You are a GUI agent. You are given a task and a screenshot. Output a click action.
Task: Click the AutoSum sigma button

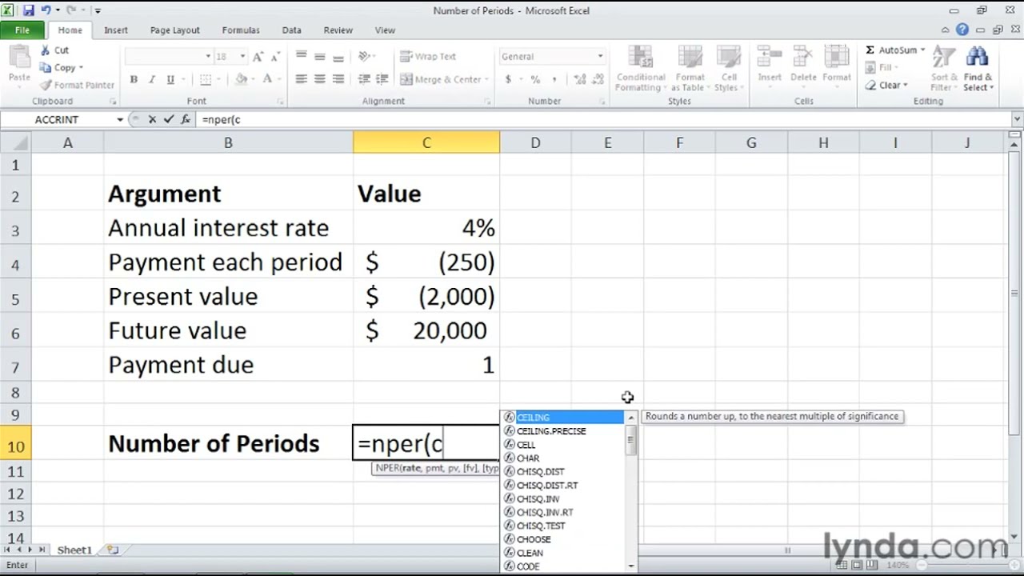891,50
